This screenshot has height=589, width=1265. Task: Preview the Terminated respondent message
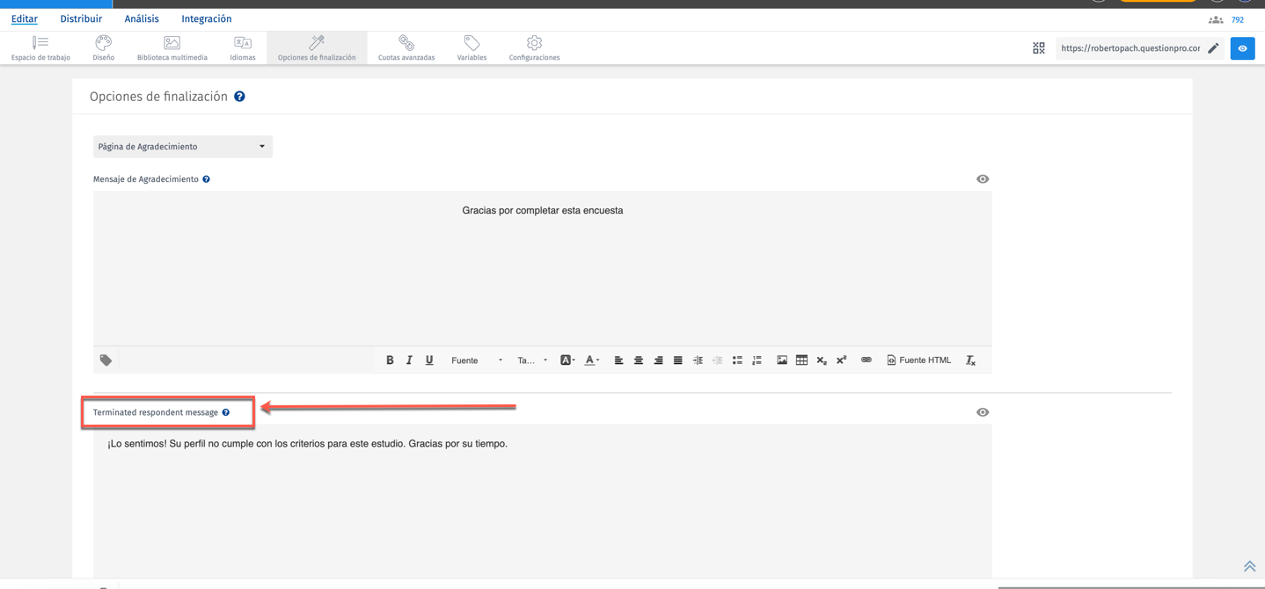click(982, 411)
